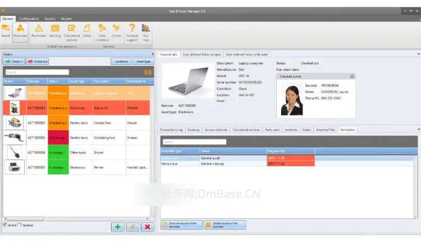Open Completed services from the ribbon
The width and height of the screenshot is (421, 243).
click(72, 31)
